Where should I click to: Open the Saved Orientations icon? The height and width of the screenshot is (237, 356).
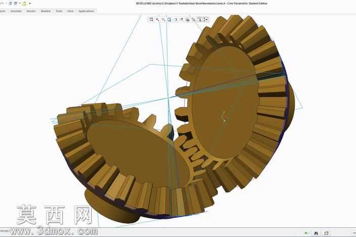tap(181, 20)
